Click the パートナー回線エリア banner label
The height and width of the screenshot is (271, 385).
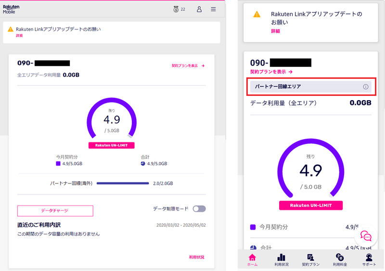[278, 87]
